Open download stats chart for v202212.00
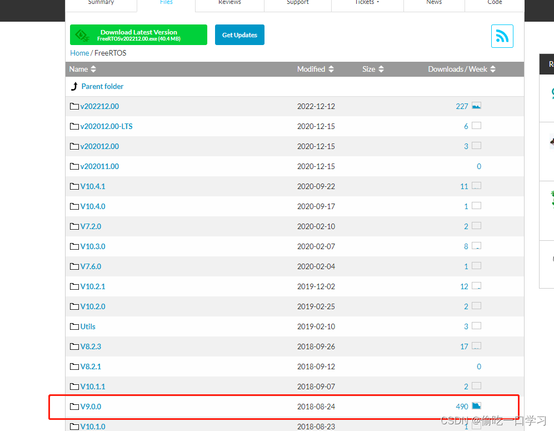 [x=476, y=106]
